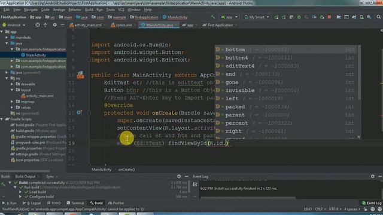Open the Analyze menu
Viewport: 383px width, 215px height.
(59, 10)
